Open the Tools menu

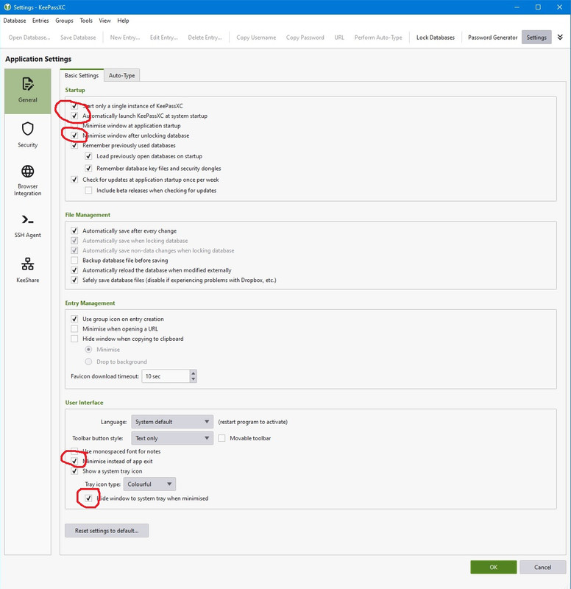[x=86, y=21]
